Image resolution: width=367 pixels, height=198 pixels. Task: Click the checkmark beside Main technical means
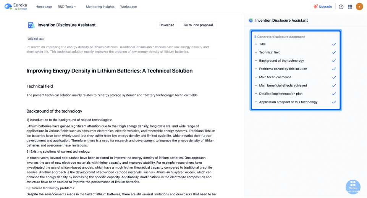click(x=334, y=77)
